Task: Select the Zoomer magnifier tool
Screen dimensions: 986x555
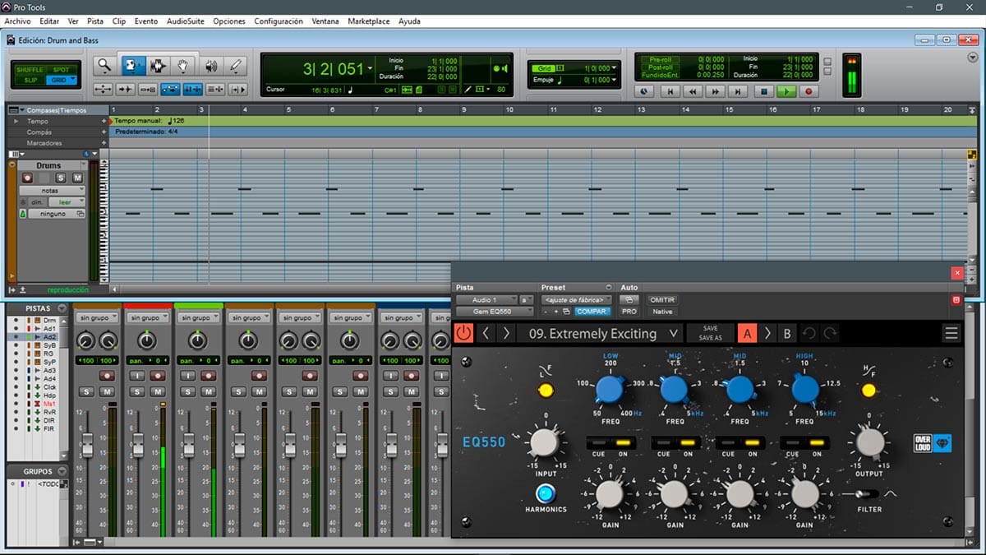Action: point(104,66)
